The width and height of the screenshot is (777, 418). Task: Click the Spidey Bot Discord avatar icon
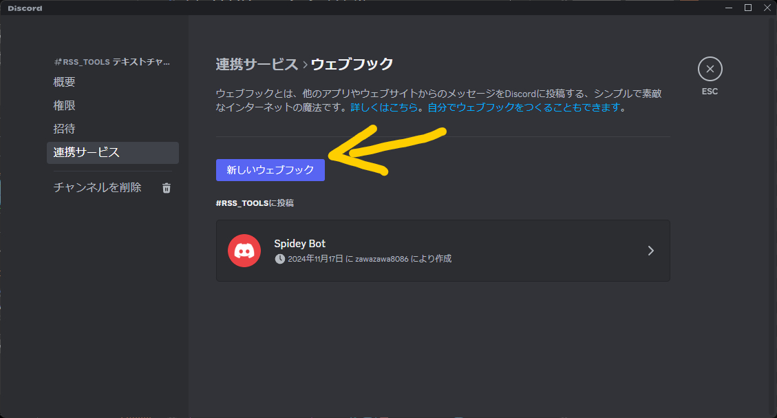click(x=244, y=250)
